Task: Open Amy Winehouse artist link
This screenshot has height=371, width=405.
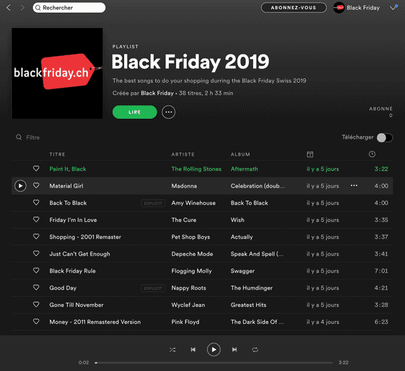Action: pos(194,203)
